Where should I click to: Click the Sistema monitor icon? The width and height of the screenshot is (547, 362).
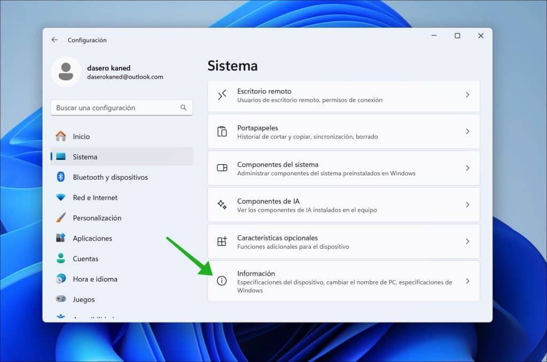(61, 156)
